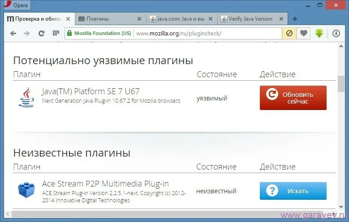Go forward with the forward arrow
The height and width of the screenshot is (222, 349).
tap(27, 34)
